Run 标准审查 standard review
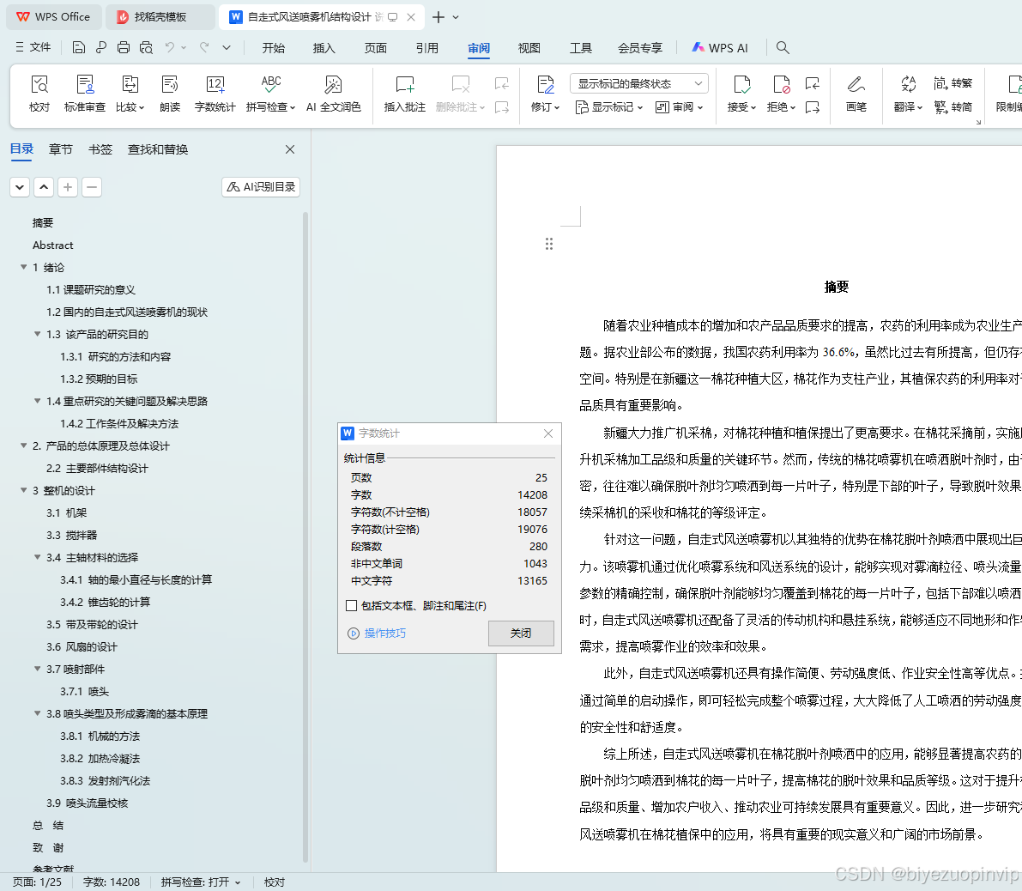The height and width of the screenshot is (891, 1022). (x=85, y=94)
